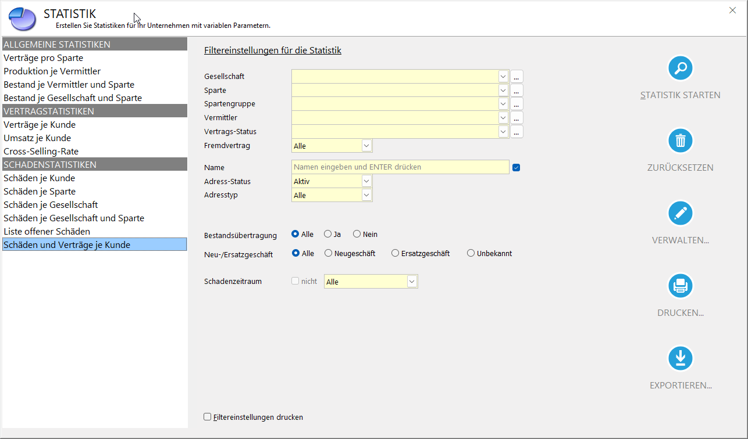
Task: Click the pencil Verwalten icon
Action: (680, 214)
